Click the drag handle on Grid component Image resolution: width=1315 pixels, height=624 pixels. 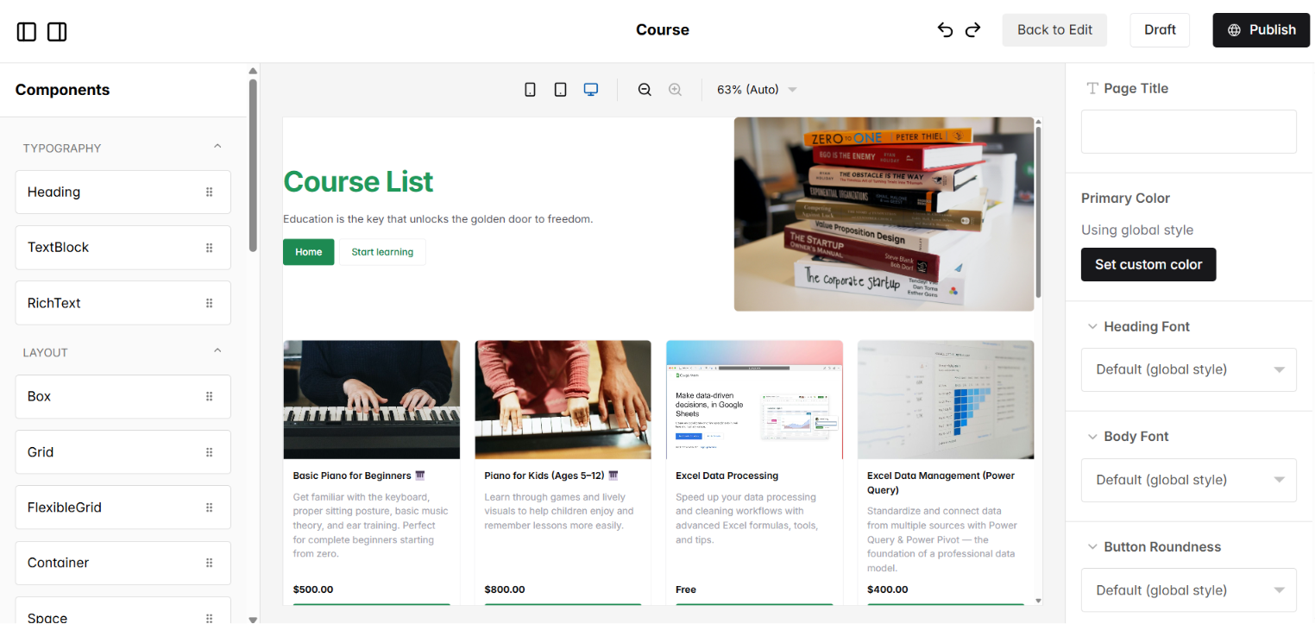[x=209, y=452]
